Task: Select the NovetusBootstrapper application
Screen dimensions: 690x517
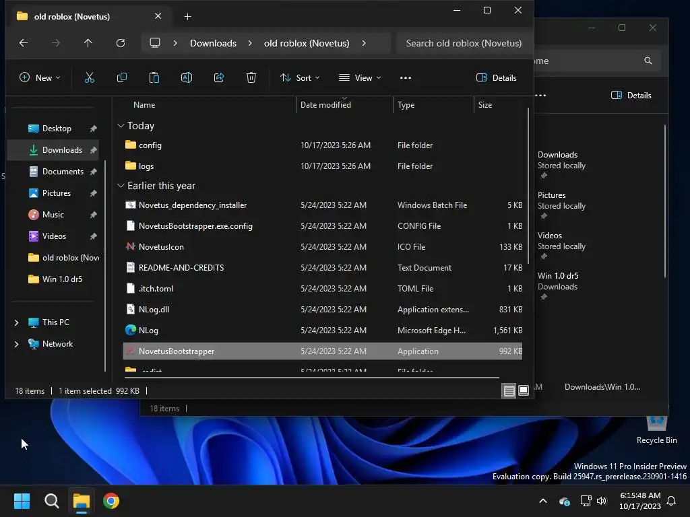Action: click(323, 351)
